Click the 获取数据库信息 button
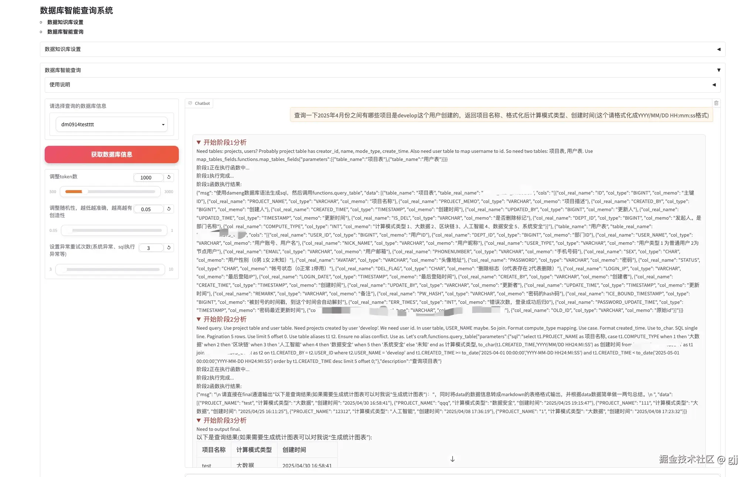750x477 pixels. pos(112,154)
